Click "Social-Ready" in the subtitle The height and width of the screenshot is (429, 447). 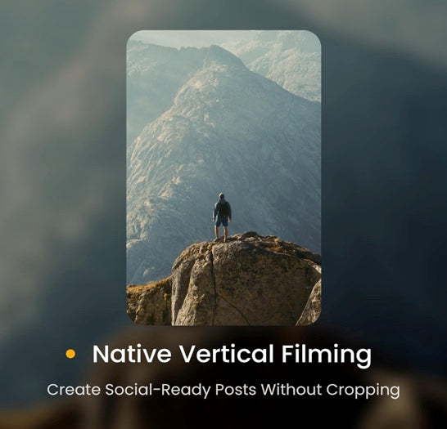click(158, 391)
